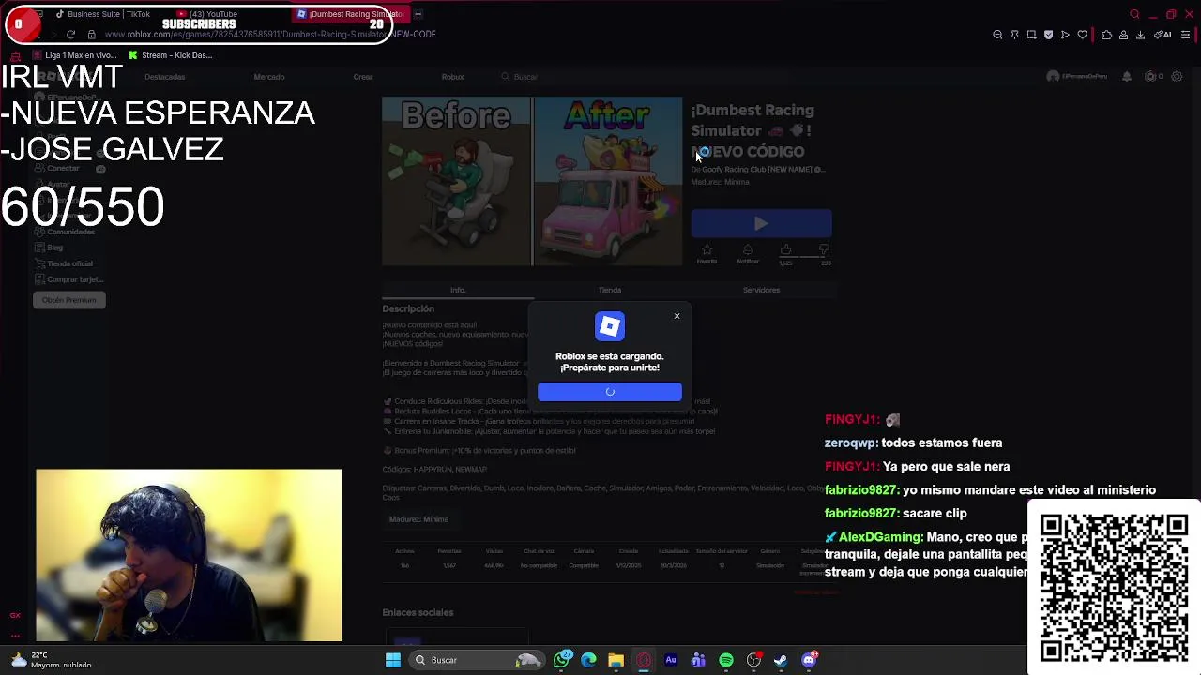The height and width of the screenshot is (675, 1201).
Task: Click the heart bookmark icon in toolbar
Action: click(1082, 35)
